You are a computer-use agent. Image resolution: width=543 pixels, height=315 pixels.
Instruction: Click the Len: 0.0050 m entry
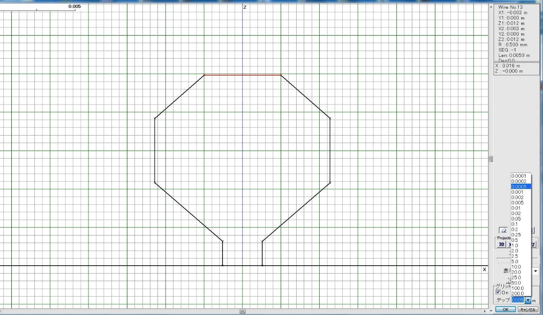tap(514, 56)
